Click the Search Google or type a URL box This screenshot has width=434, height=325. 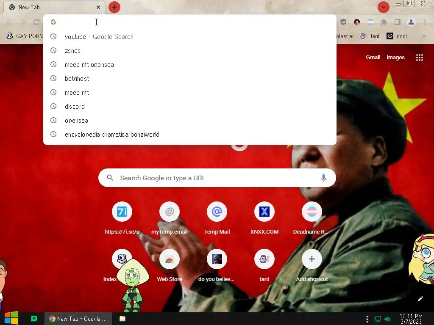point(217,178)
